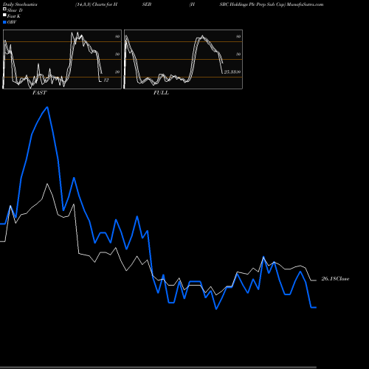Click the FULL chart label
This screenshot has width=369, height=369.
click(161, 93)
